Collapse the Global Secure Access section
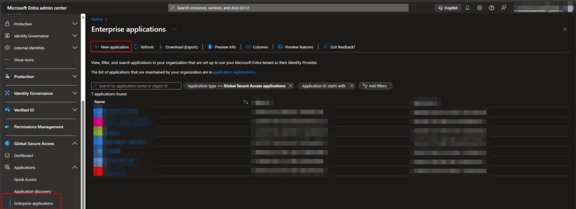Viewport: 576px width, 209px height. tap(75, 143)
